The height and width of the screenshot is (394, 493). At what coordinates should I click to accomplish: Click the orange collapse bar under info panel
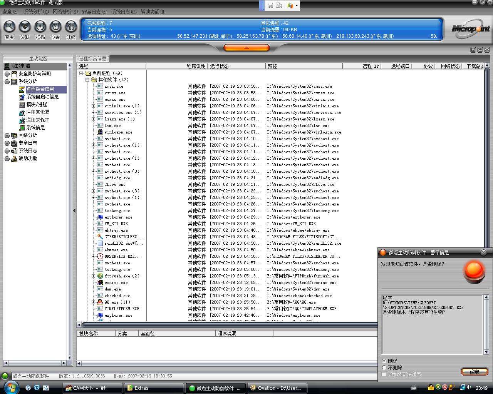click(246, 48)
